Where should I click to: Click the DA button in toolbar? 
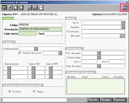[x=124, y=8]
